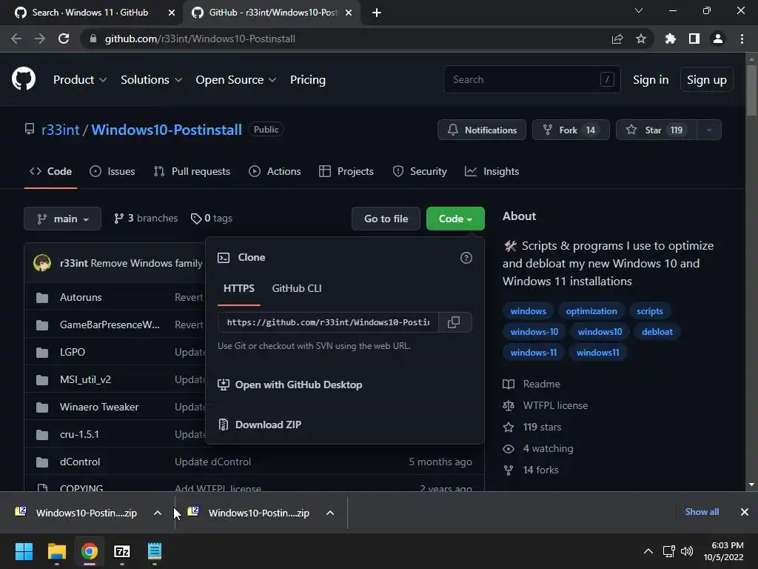This screenshot has width=758, height=569.
Task: Show hidden system tray icons
Action: tap(648, 551)
